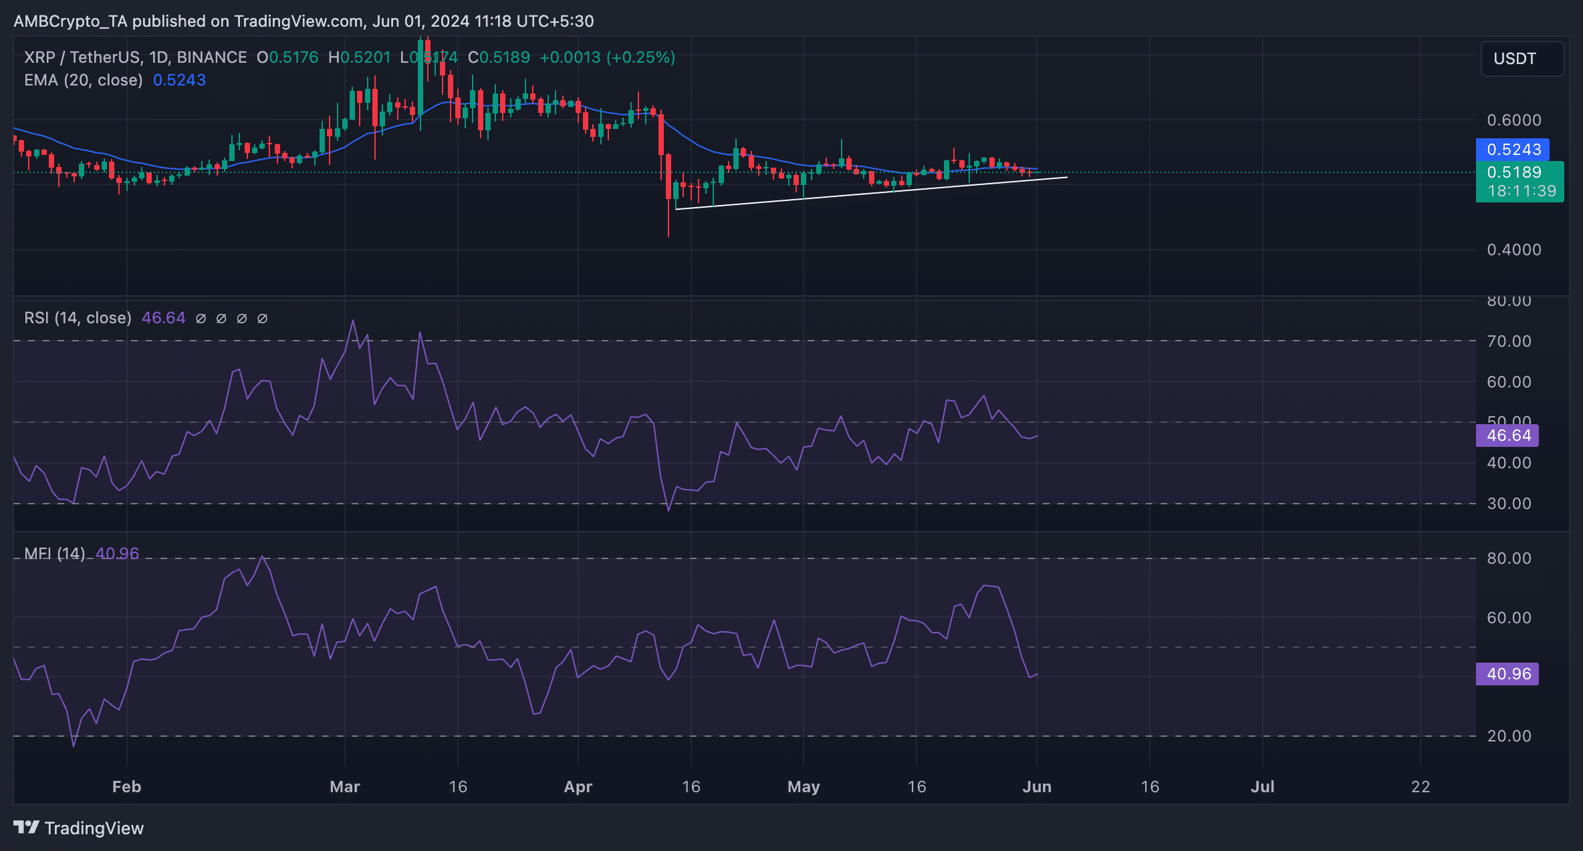
Task: Click the MFI value 40.96 in legend
Action: 117,554
